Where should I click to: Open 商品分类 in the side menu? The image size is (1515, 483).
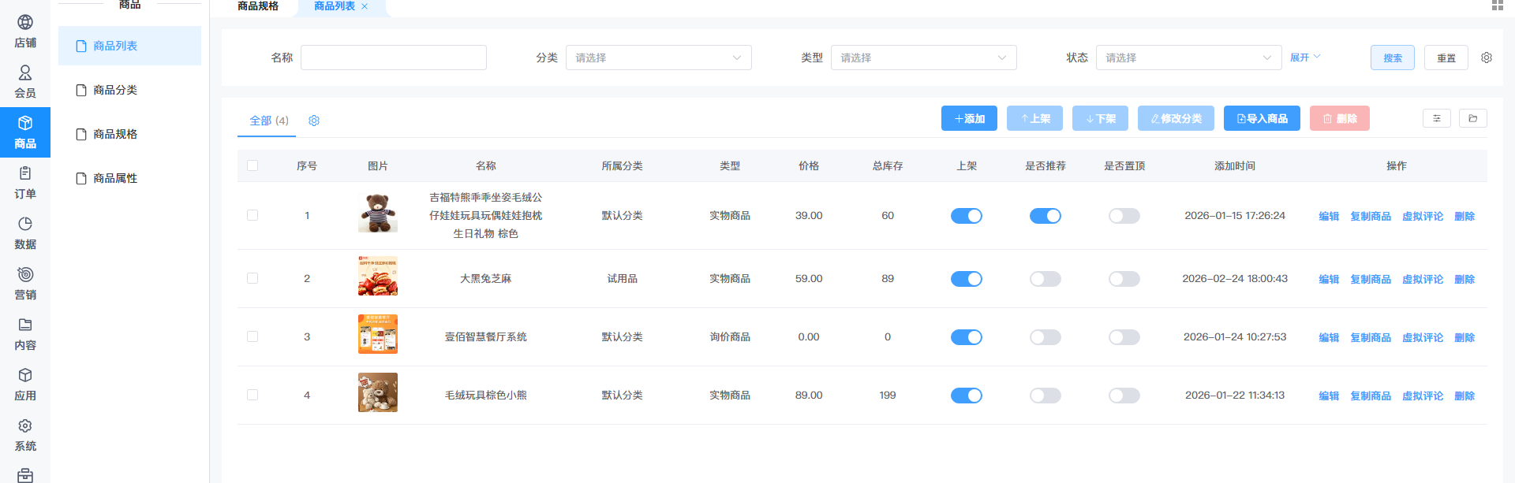(129, 90)
